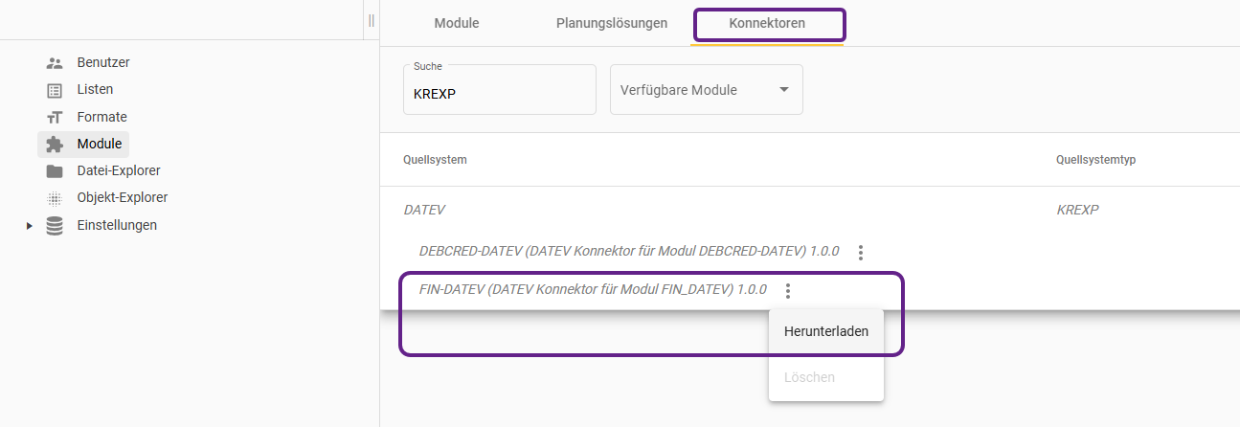Click the Einstellungen database icon
This screenshot has width=1240, height=427.
(x=55, y=226)
